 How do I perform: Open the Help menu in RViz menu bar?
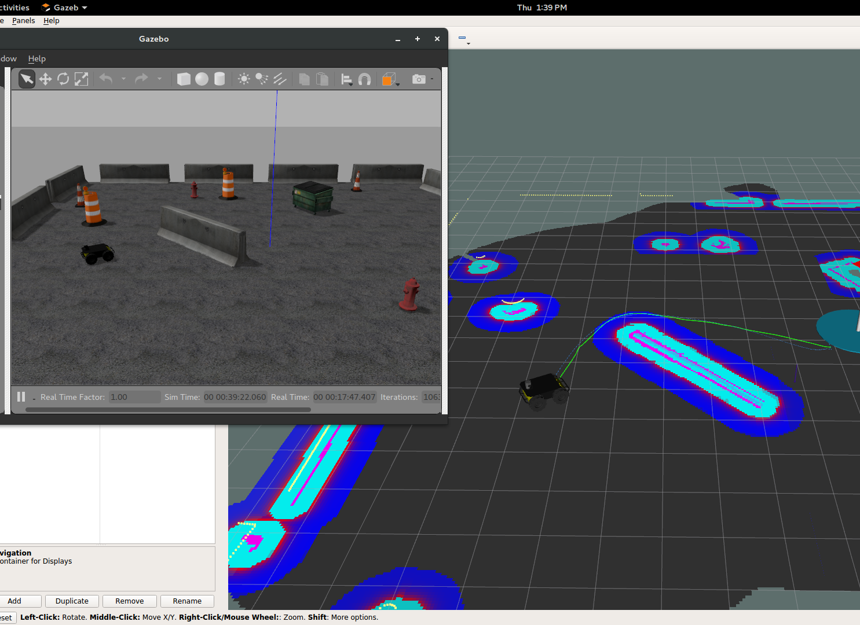[x=52, y=21]
